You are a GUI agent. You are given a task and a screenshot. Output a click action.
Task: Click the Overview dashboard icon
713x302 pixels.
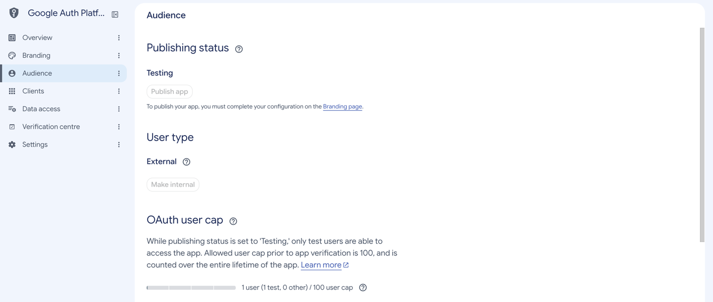pos(12,38)
